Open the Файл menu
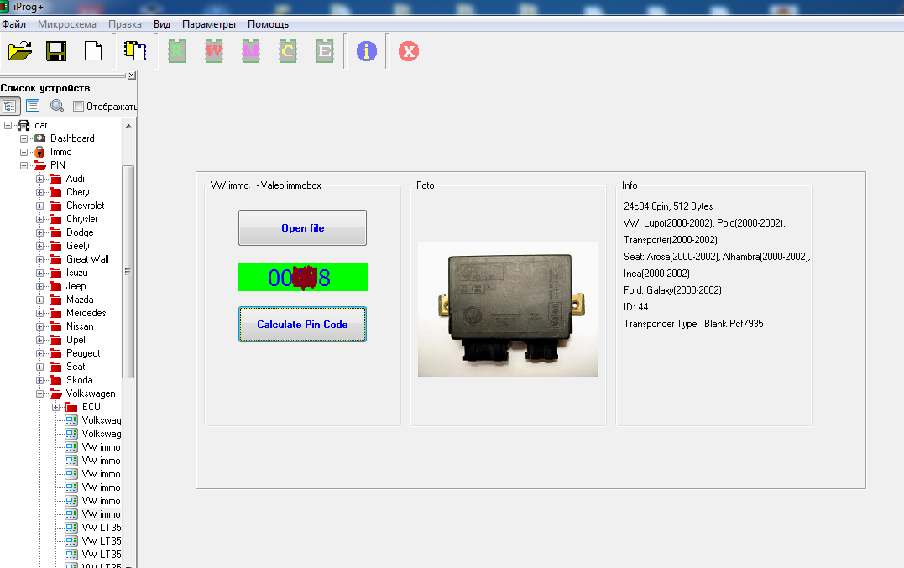 point(13,24)
